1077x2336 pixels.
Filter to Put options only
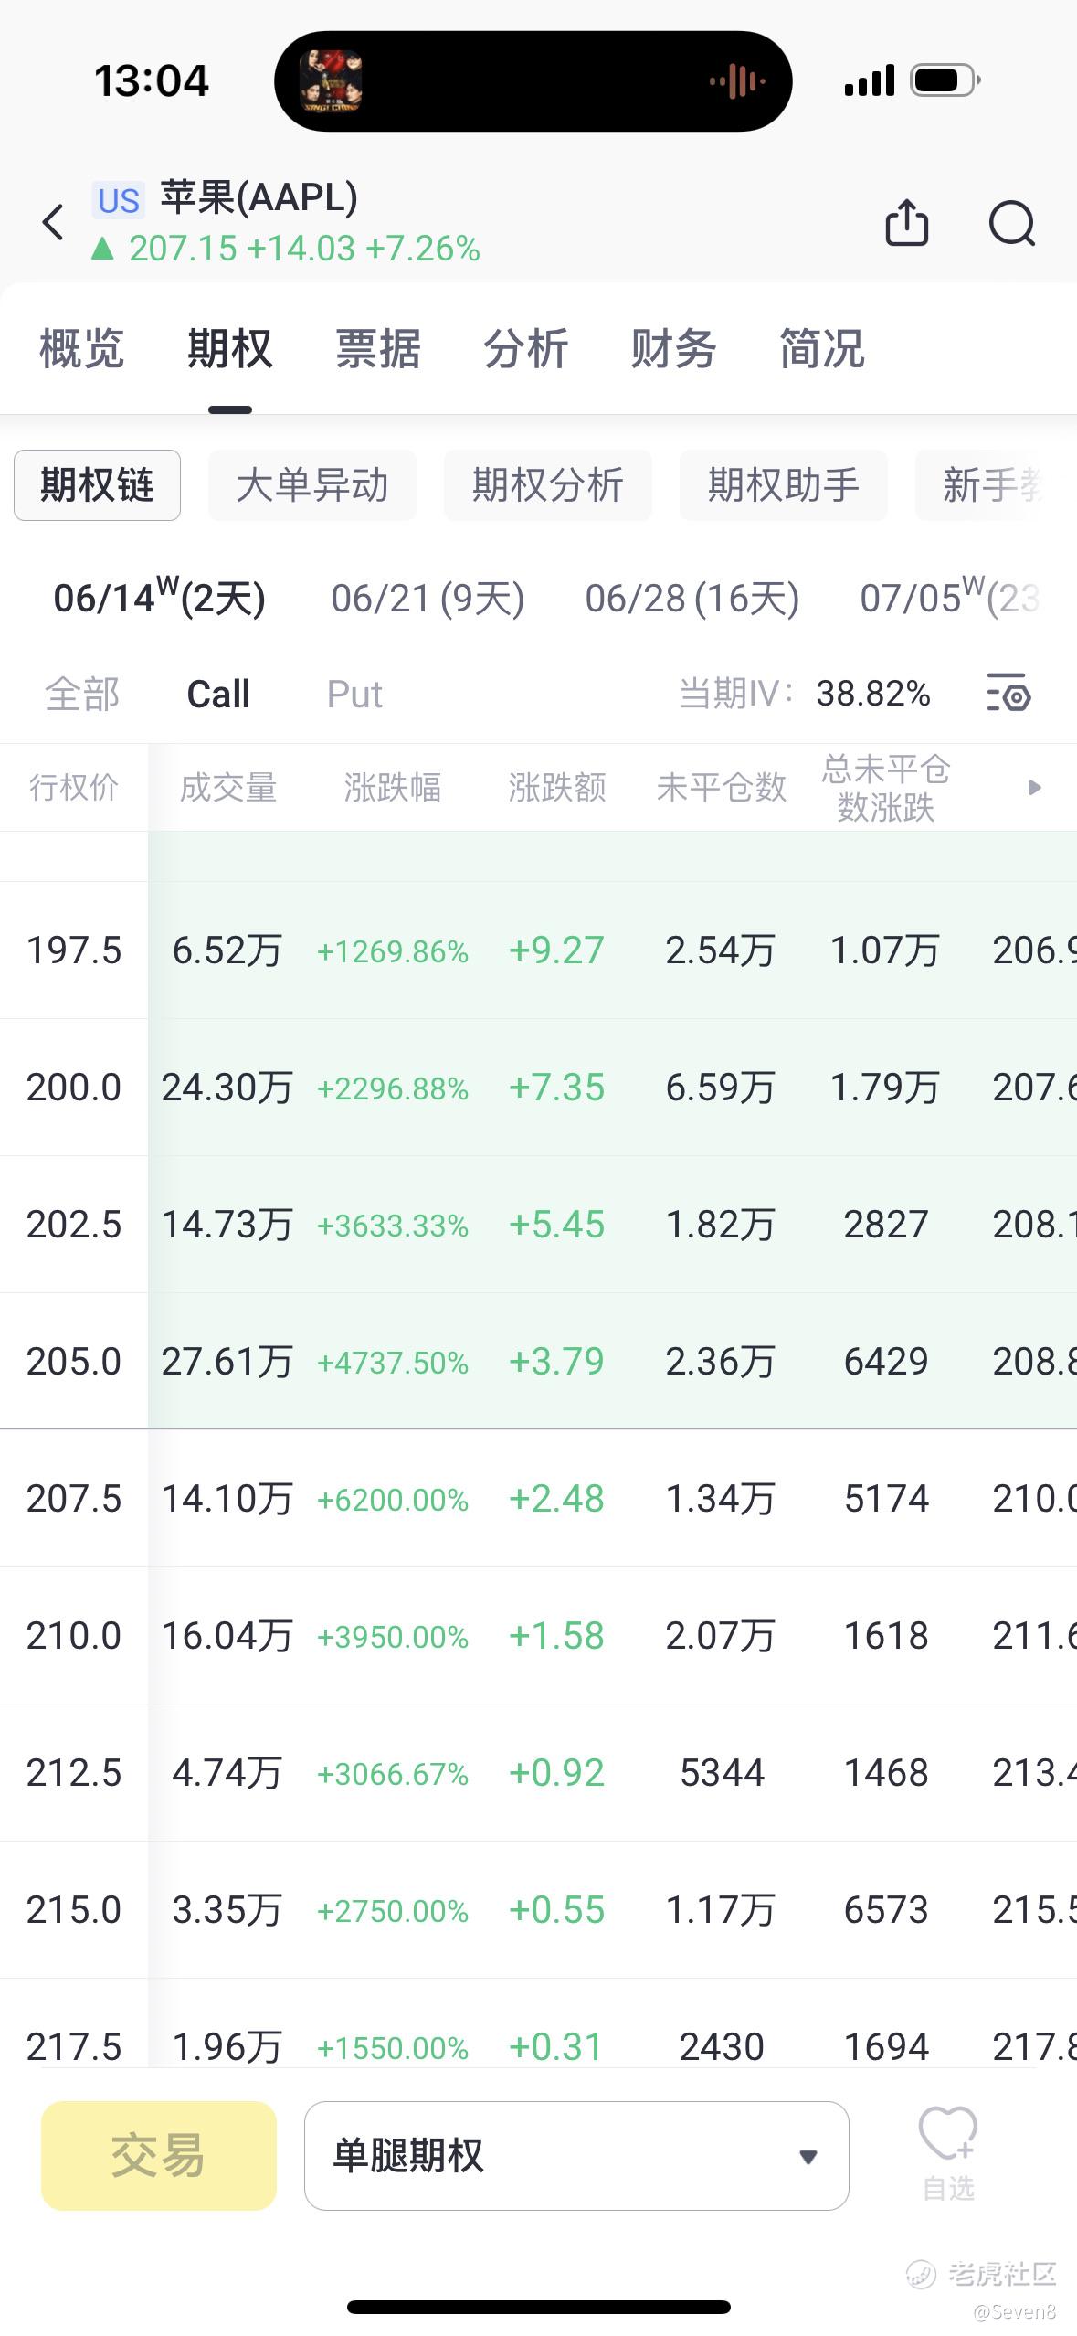pyautogui.click(x=354, y=694)
